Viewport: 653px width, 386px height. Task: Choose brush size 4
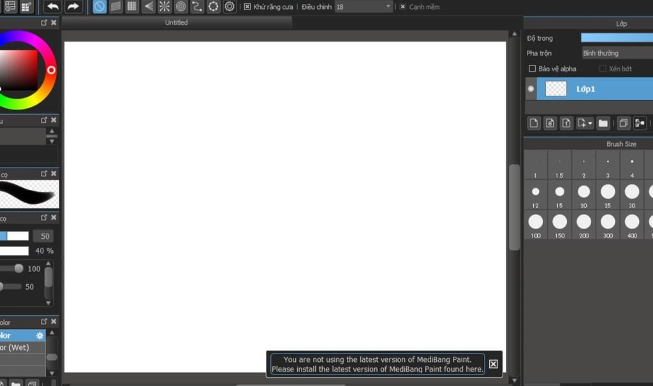point(632,165)
